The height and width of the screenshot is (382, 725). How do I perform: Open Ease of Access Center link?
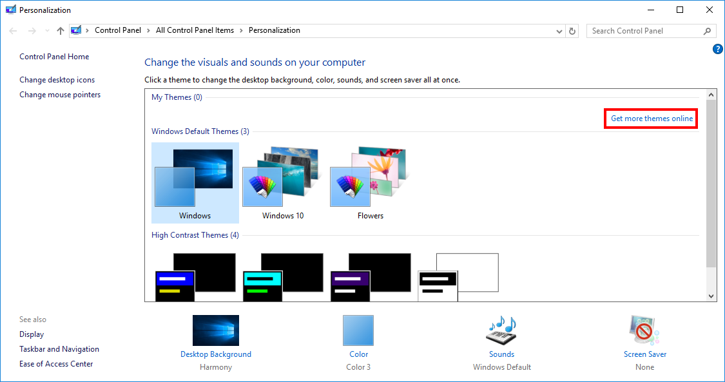(x=56, y=363)
